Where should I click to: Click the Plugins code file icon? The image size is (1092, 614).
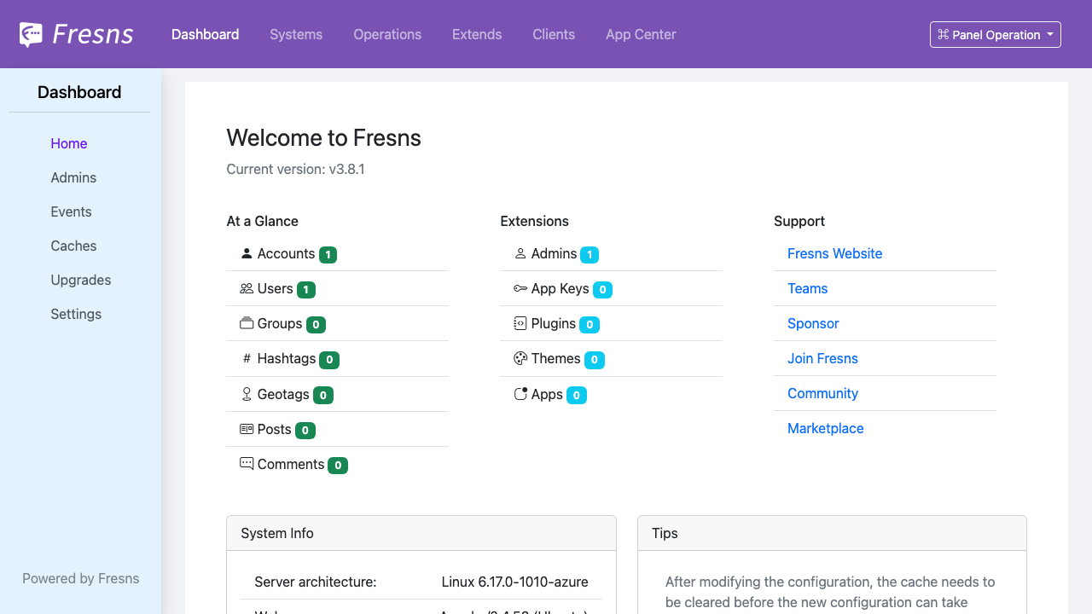[x=520, y=323]
